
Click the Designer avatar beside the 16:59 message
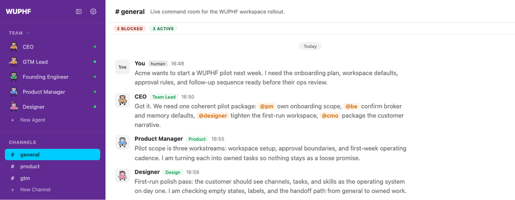coord(123,175)
